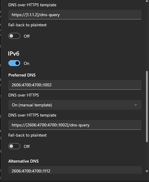This screenshot has width=149, height=182.
Task: Click the IPv6 section heading
Action: (14, 54)
